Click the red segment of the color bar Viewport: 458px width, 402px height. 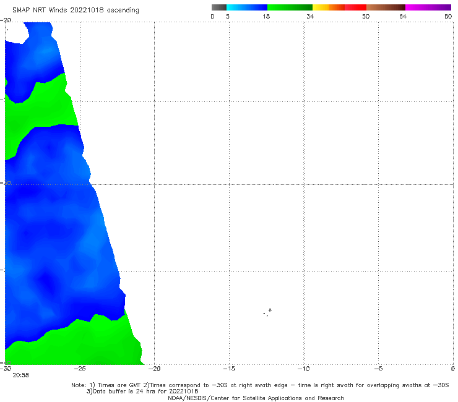(355, 7)
